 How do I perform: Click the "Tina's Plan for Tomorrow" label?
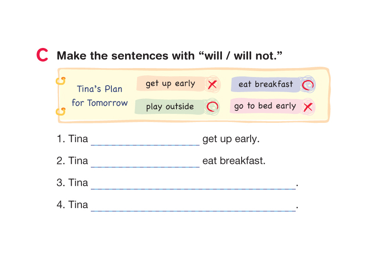tap(99, 96)
